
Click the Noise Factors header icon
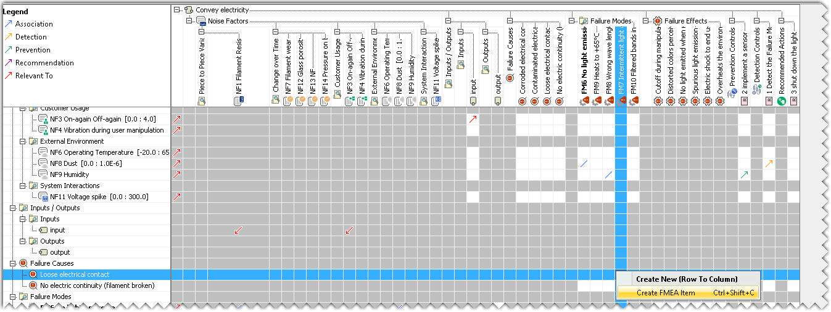(201, 21)
